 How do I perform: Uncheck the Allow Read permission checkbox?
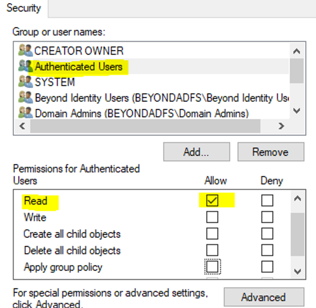[212, 200]
